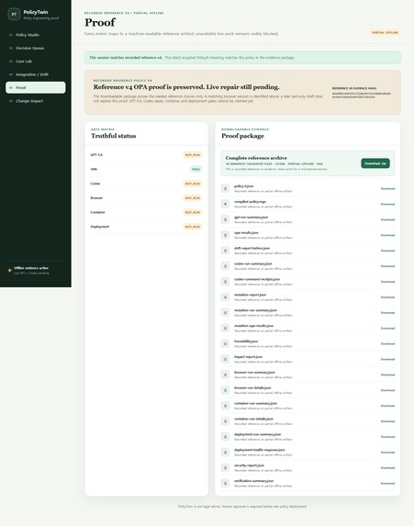Click the file icon for drift-report-before.json
The width and height of the screenshot is (414, 526).
click(225, 251)
